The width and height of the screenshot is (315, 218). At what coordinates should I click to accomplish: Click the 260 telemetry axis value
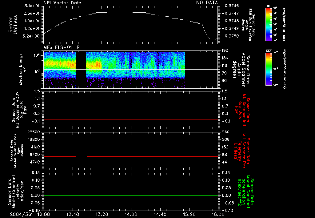pyautogui.click(x=226, y=132)
